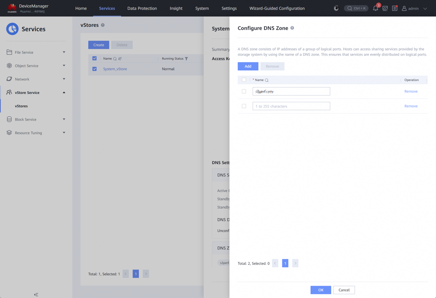Toggle the select-all checkbox in DNS zone table
This screenshot has height=298, width=436.
[244, 80]
